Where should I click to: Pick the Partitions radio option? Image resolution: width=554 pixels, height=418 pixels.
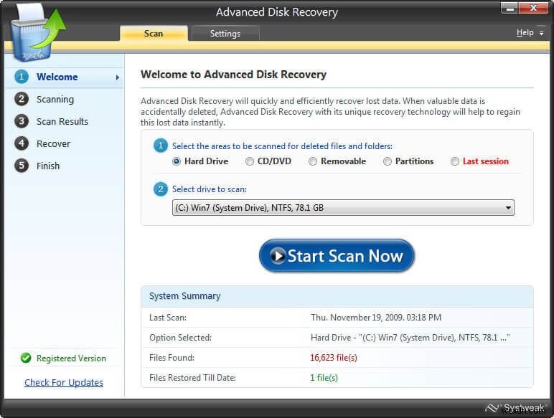388,161
